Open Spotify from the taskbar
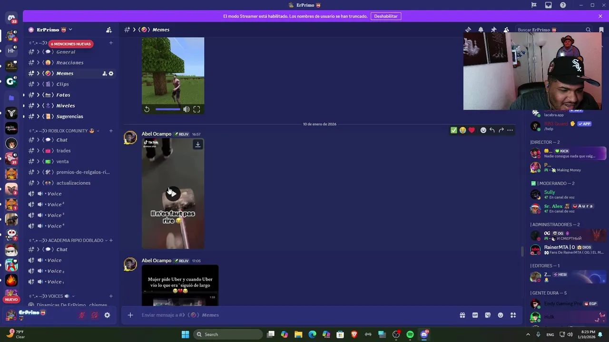The width and height of the screenshot is (609, 342). (410, 334)
